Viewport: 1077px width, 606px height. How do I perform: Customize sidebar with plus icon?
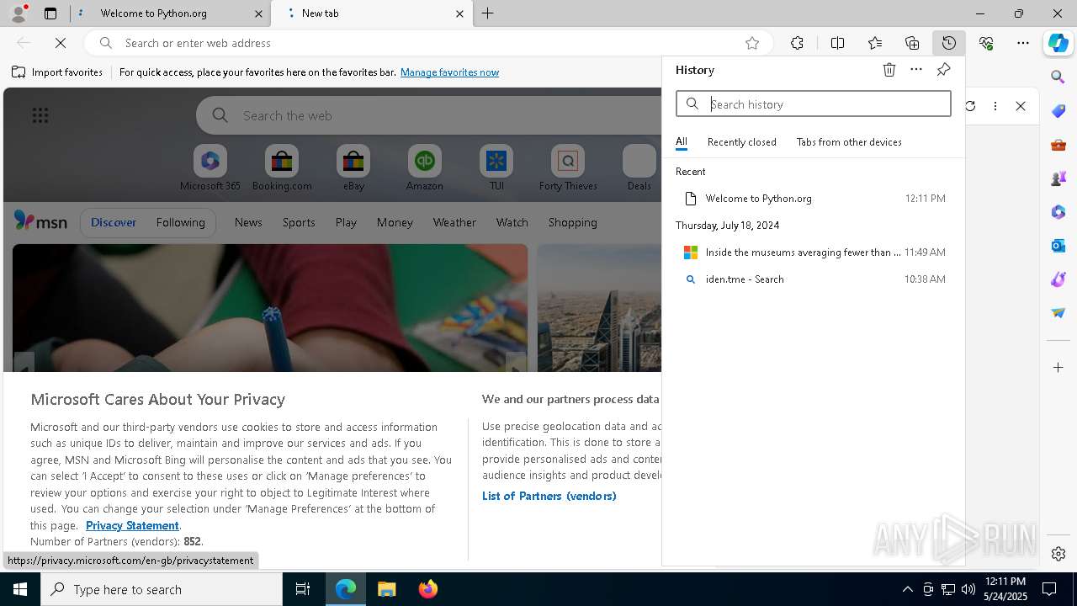(x=1058, y=368)
